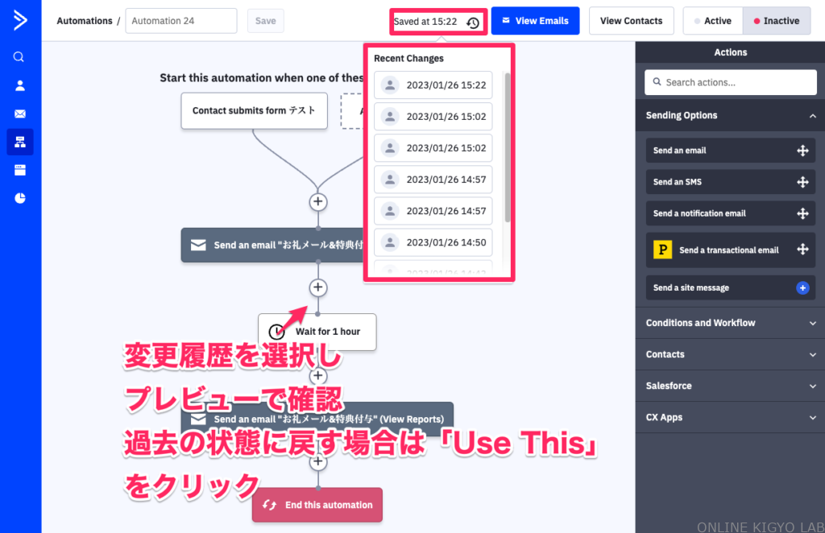This screenshot has width=825, height=533.
Task: Expand the CX Apps section
Action: [812, 417]
